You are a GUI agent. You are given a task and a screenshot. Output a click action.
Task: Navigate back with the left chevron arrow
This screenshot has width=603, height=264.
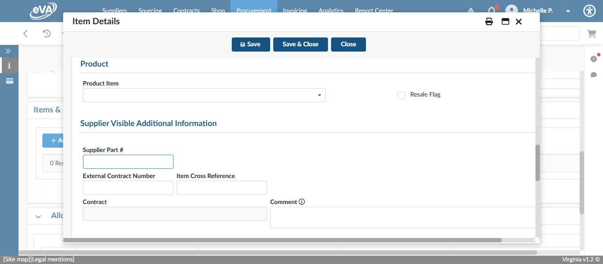[x=25, y=33]
